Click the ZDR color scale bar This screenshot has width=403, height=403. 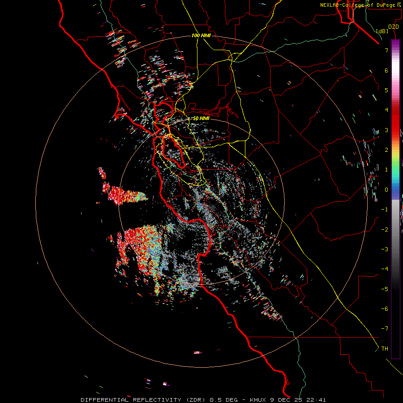click(x=395, y=199)
